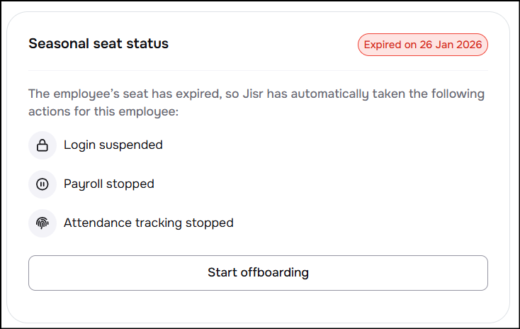Click the word Attendance in the list
Viewport: 520px width, 329px height.
pos(94,223)
